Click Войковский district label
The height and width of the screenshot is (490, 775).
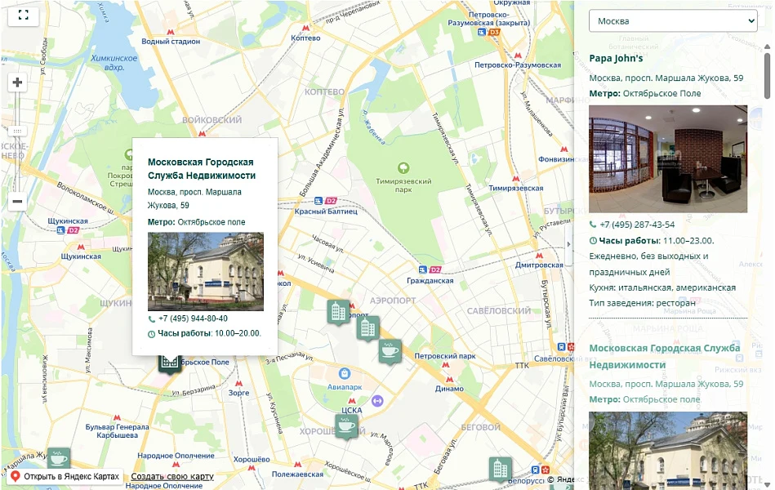coord(212,120)
